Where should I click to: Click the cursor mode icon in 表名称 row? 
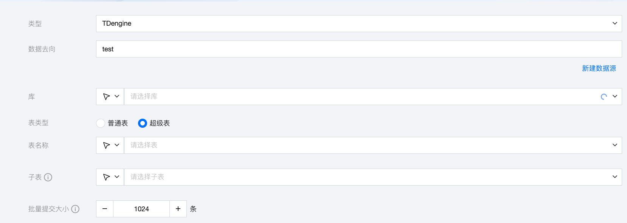click(x=106, y=146)
